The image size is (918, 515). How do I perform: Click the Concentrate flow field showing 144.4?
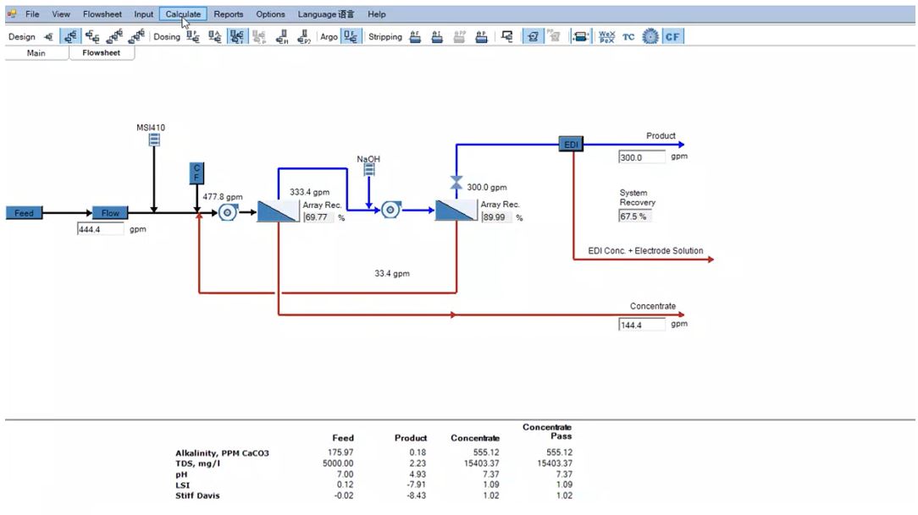tap(642, 325)
